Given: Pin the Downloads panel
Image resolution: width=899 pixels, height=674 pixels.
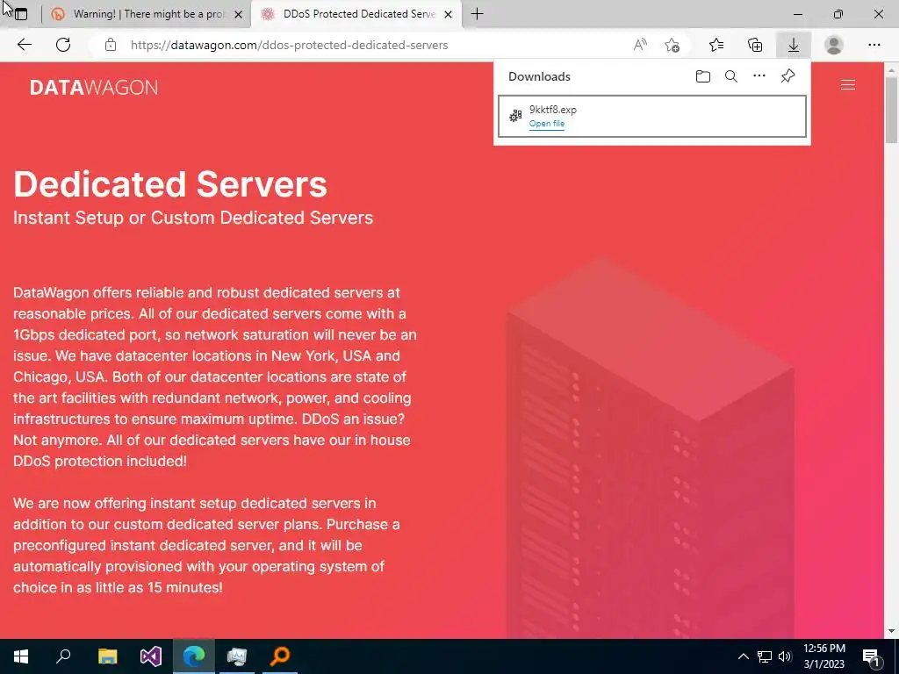Looking at the screenshot, I should 788,76.
